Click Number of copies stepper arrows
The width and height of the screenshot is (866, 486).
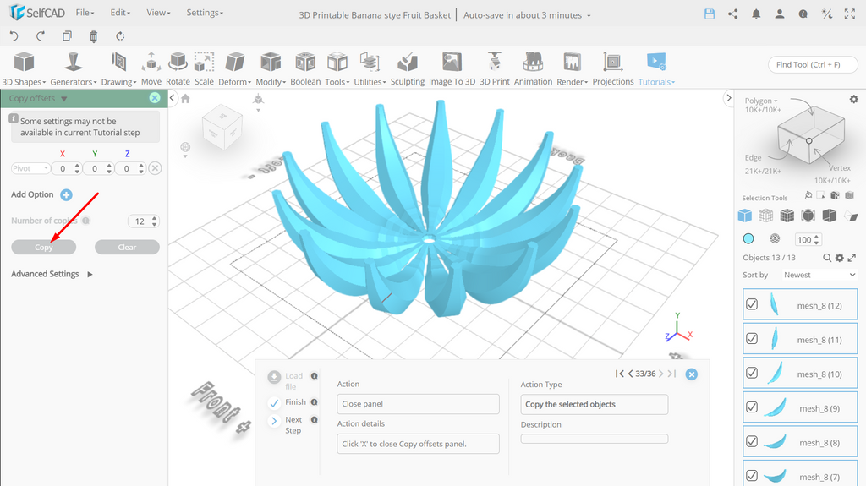click(155, 221)
